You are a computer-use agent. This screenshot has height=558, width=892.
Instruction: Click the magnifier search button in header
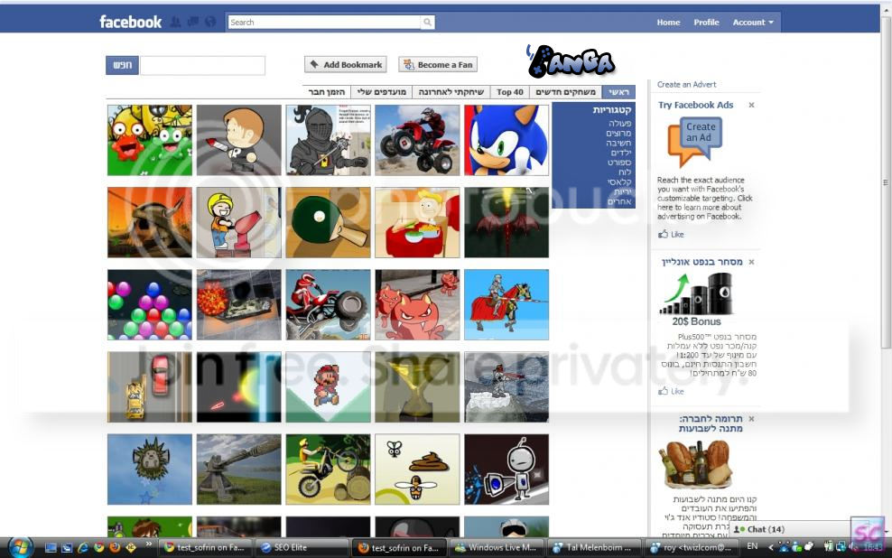[x=427, y=23]
